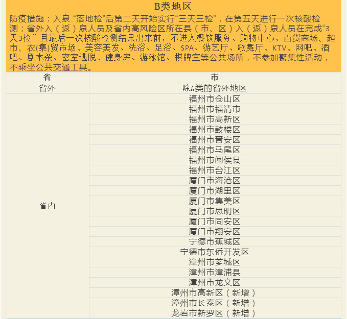Click the 省 column header
Viewport: 347px width, 319px height.
click(47, 78)
